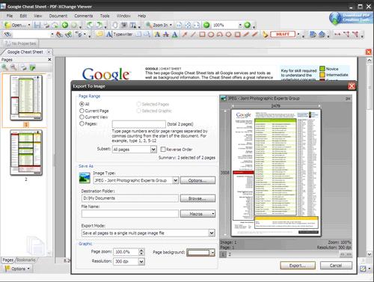This screenshot has height=282, width=374.
Task: Click the sticky note comment icon
Action: pos(99,34)
